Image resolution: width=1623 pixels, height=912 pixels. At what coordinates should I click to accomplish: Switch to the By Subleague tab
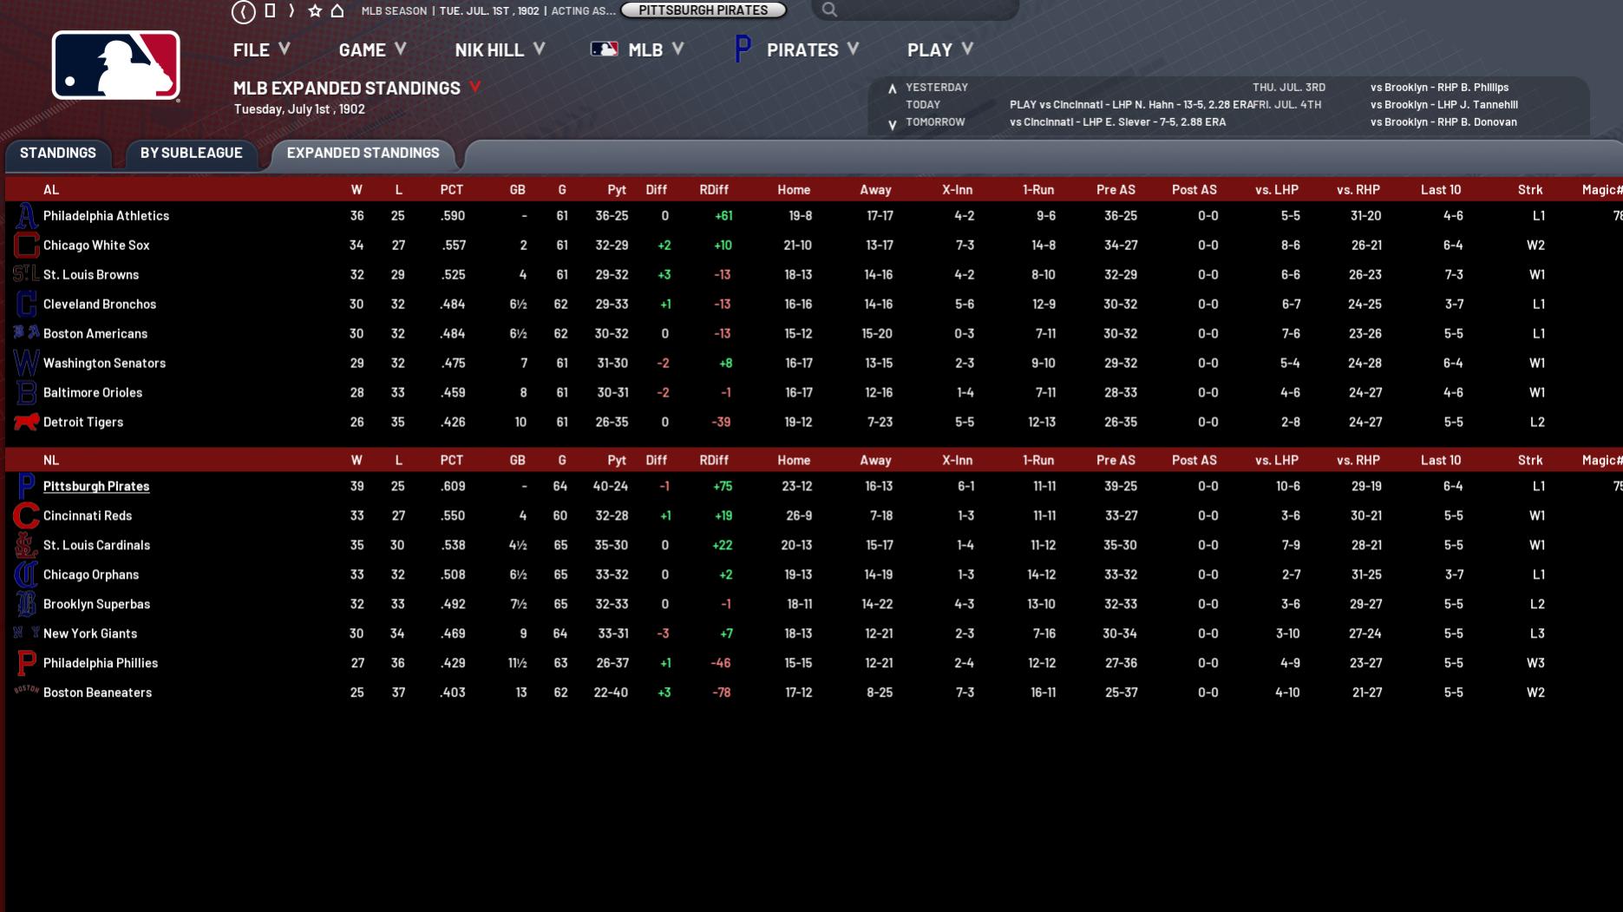click(191, 154)
